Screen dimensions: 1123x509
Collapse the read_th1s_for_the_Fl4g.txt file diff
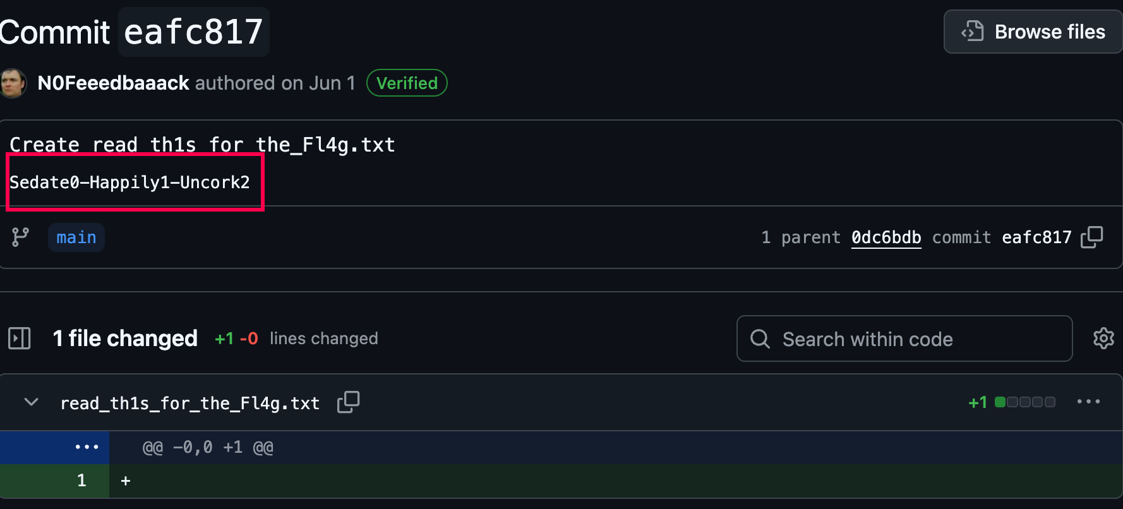[31, 402]
